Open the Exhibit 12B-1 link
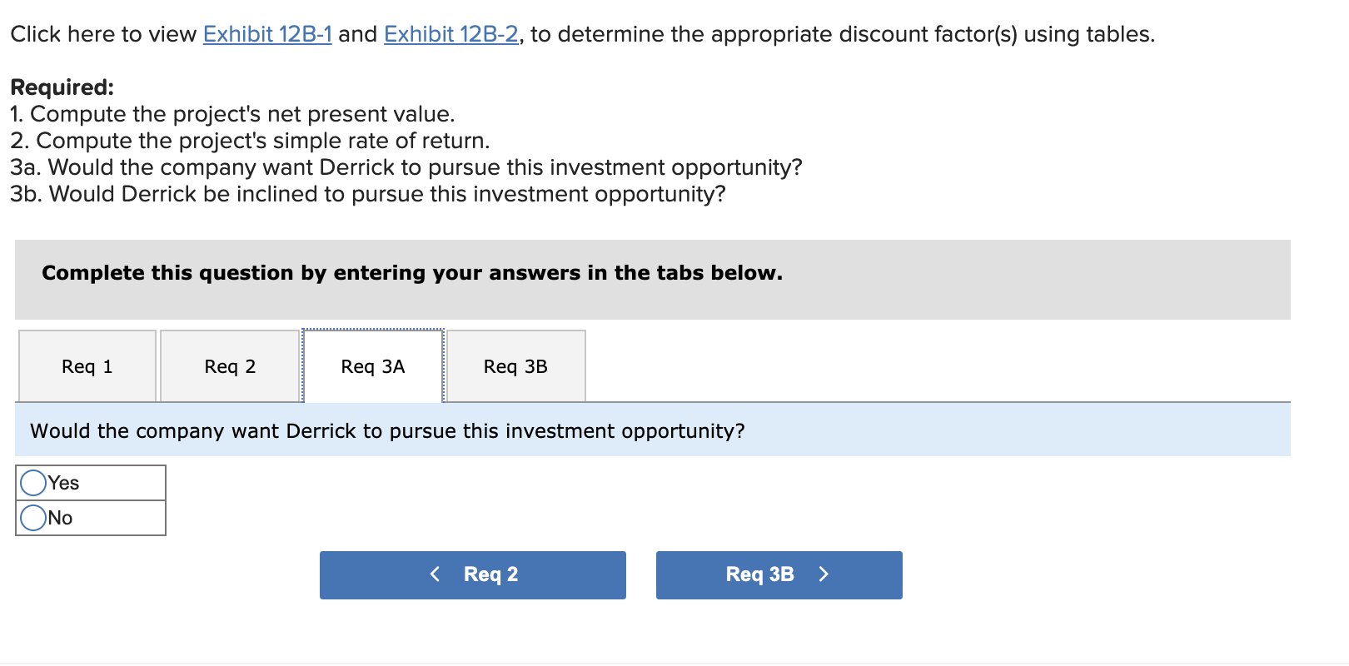This screenshot has width=1349, height=666. (266, 34)
